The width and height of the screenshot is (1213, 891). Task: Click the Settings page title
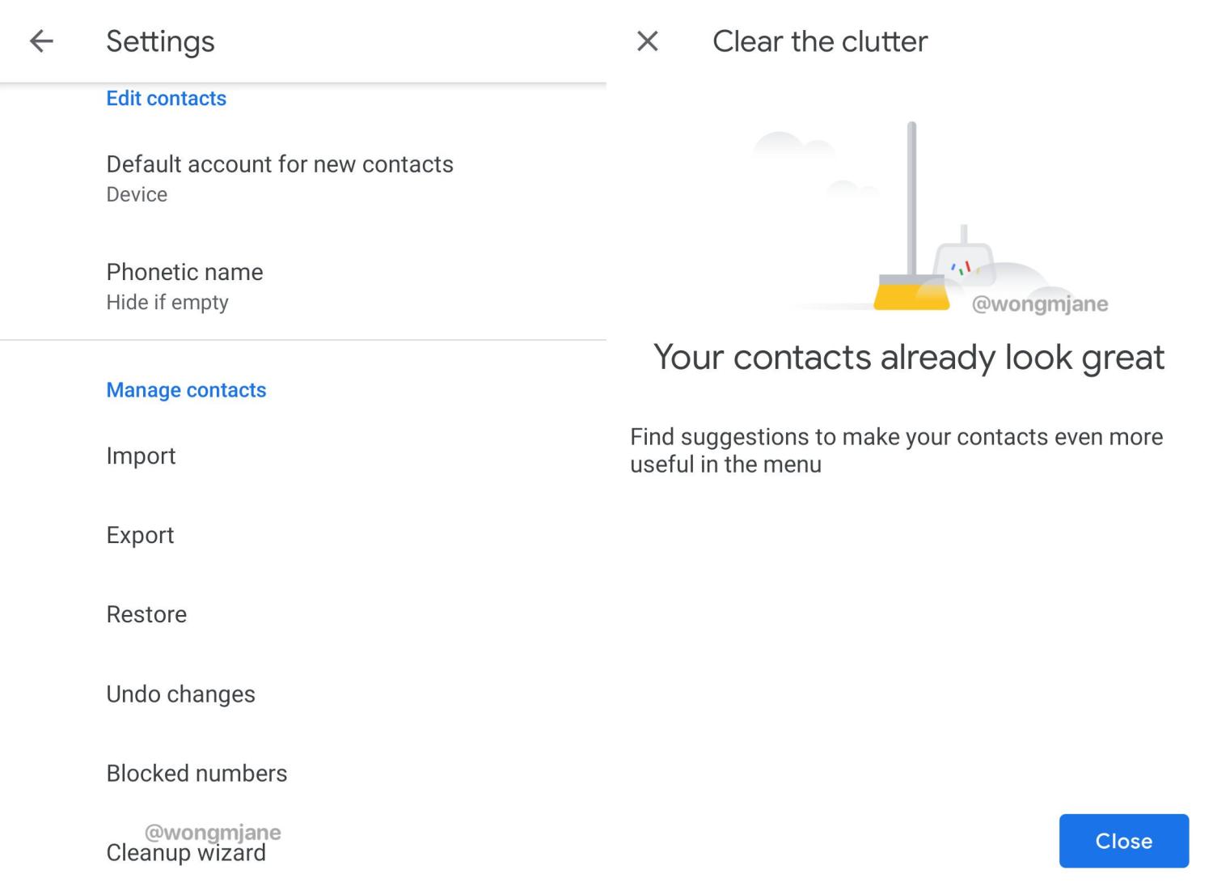coord(160,41)
